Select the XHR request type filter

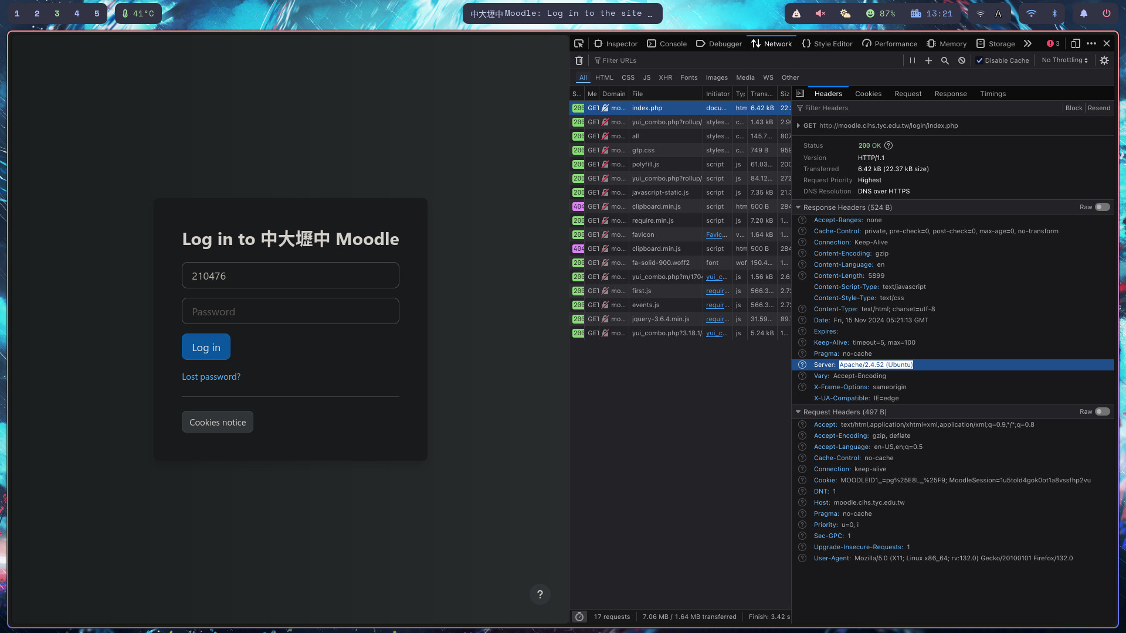(665, 77)
